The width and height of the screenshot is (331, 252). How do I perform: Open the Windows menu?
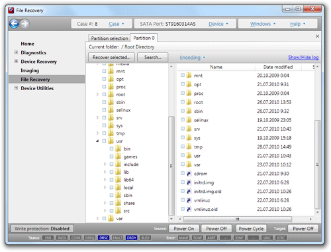pyautogui.click(x=263, y=24)
